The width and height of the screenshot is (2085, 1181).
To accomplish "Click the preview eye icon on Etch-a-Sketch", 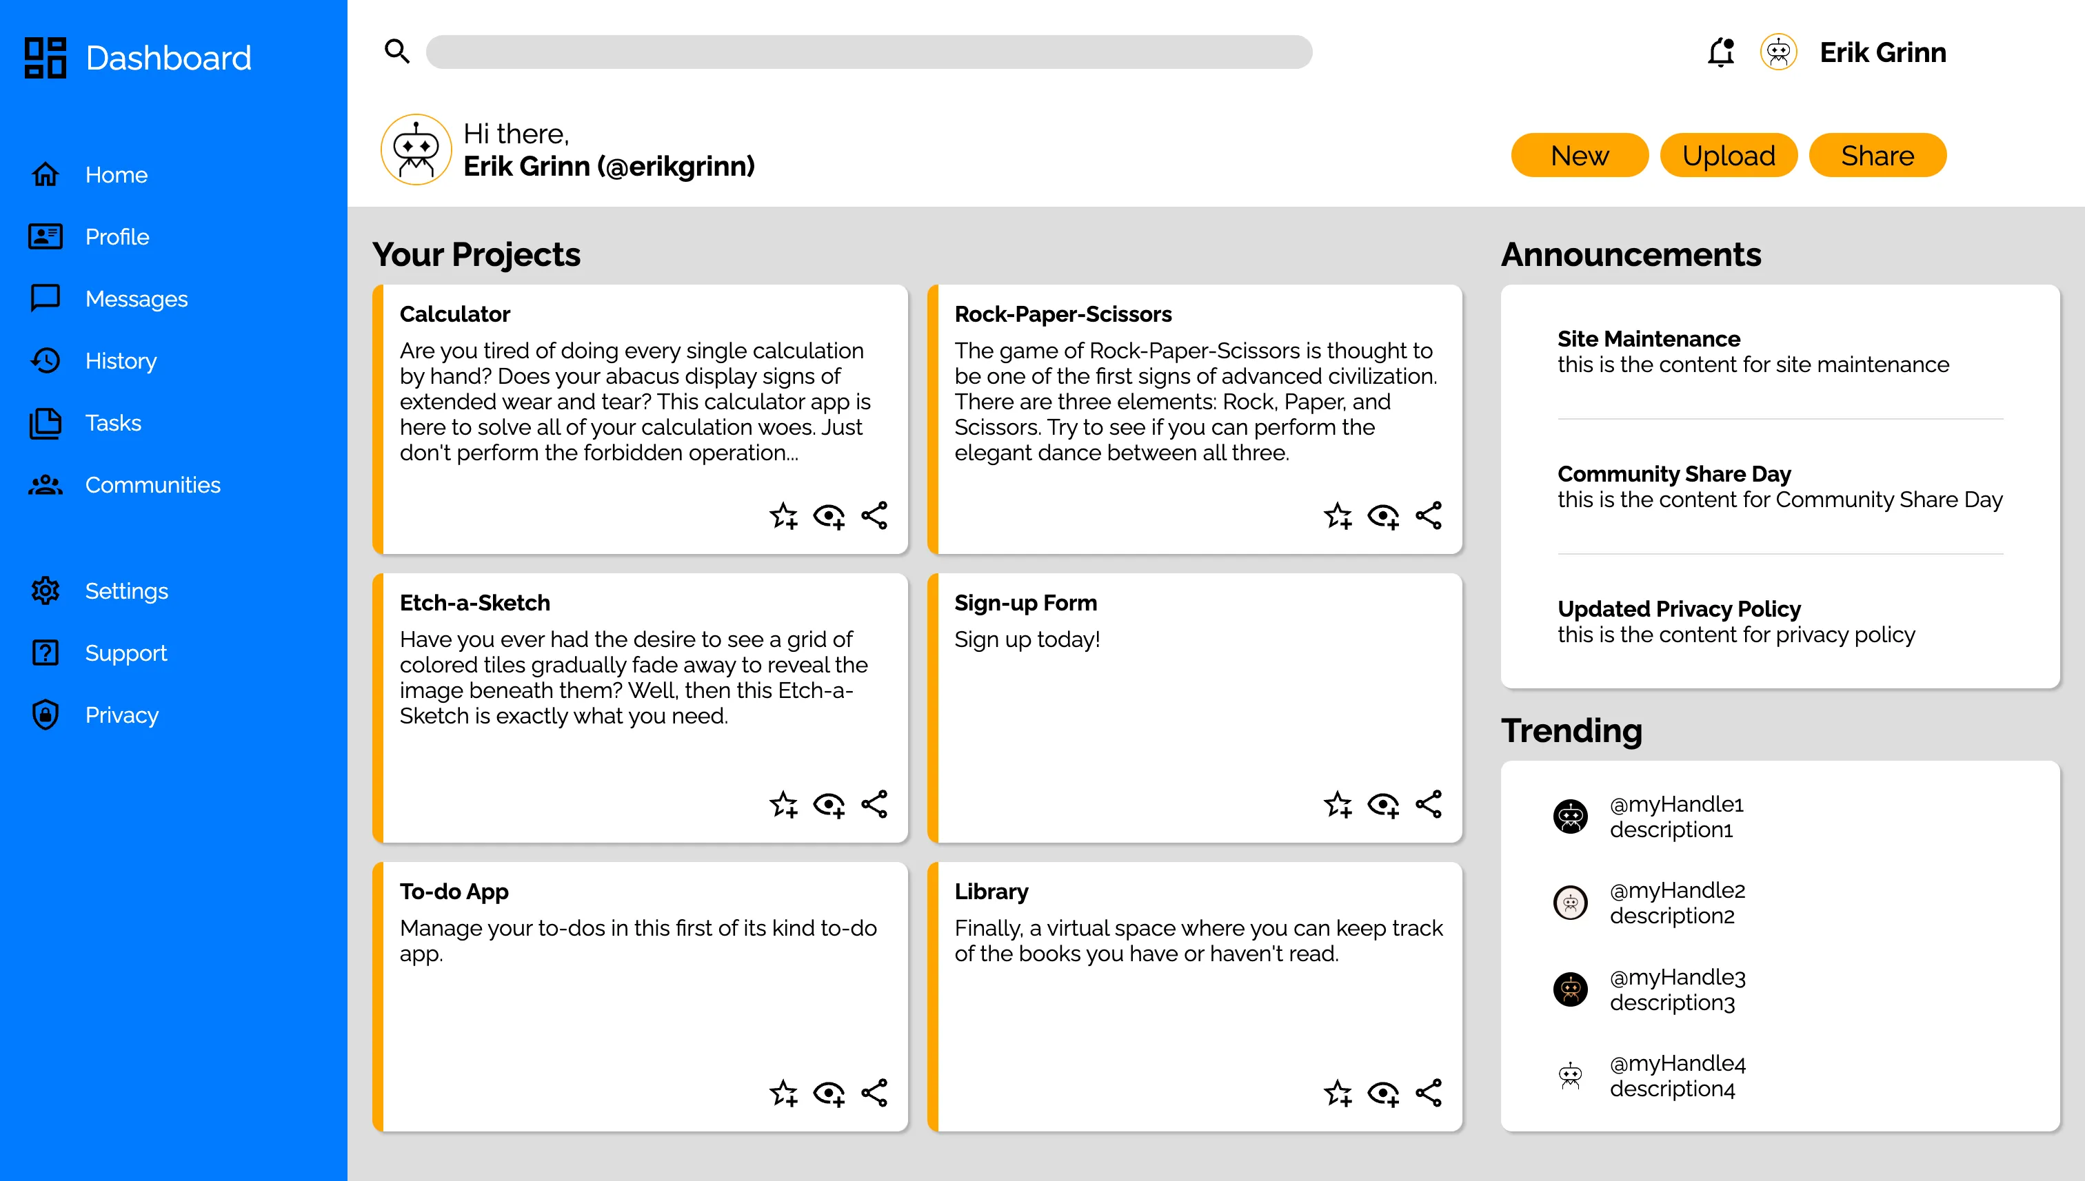I will coord(829,803).
